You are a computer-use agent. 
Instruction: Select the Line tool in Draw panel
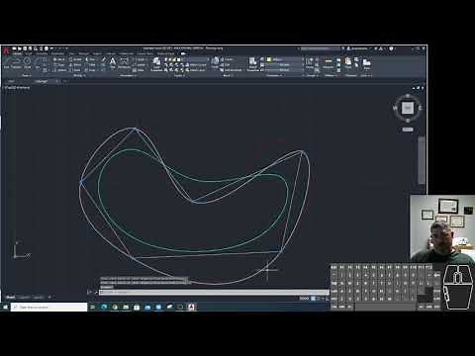coord(7,62)
